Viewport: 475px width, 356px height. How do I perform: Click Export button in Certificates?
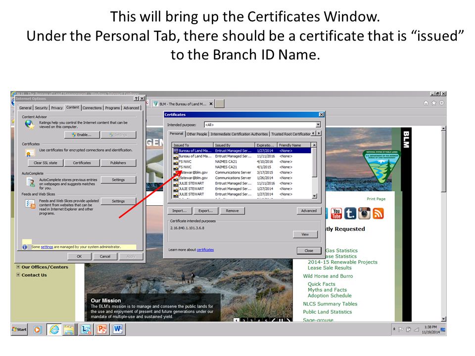206,211
